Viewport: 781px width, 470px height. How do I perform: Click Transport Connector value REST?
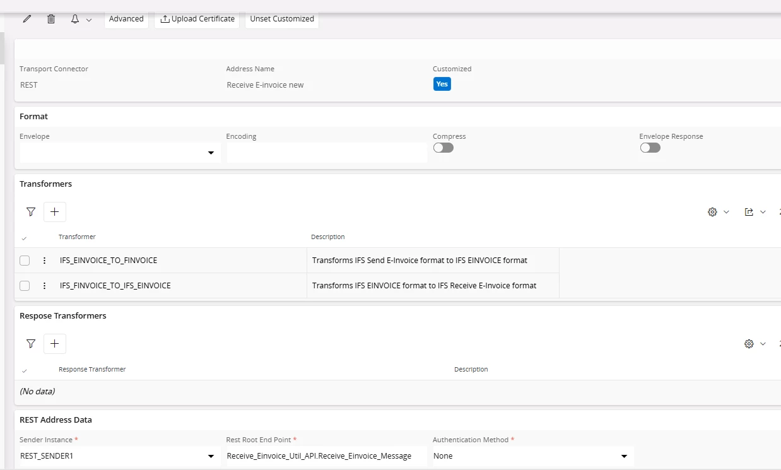pyautogui.click(x=29, y=85)
